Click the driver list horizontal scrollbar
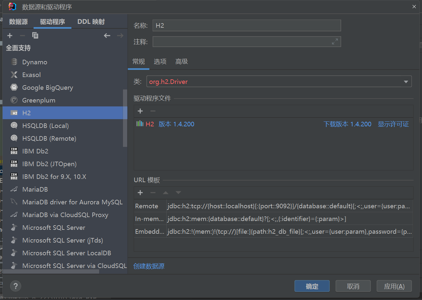This screenshot has height=300, width=422. coord(51,271)
